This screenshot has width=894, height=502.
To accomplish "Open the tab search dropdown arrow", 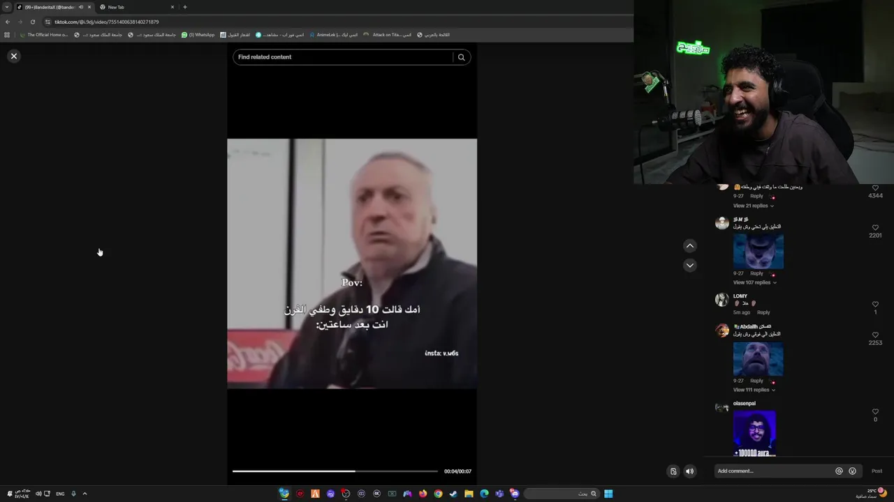I will click(7, 7).
